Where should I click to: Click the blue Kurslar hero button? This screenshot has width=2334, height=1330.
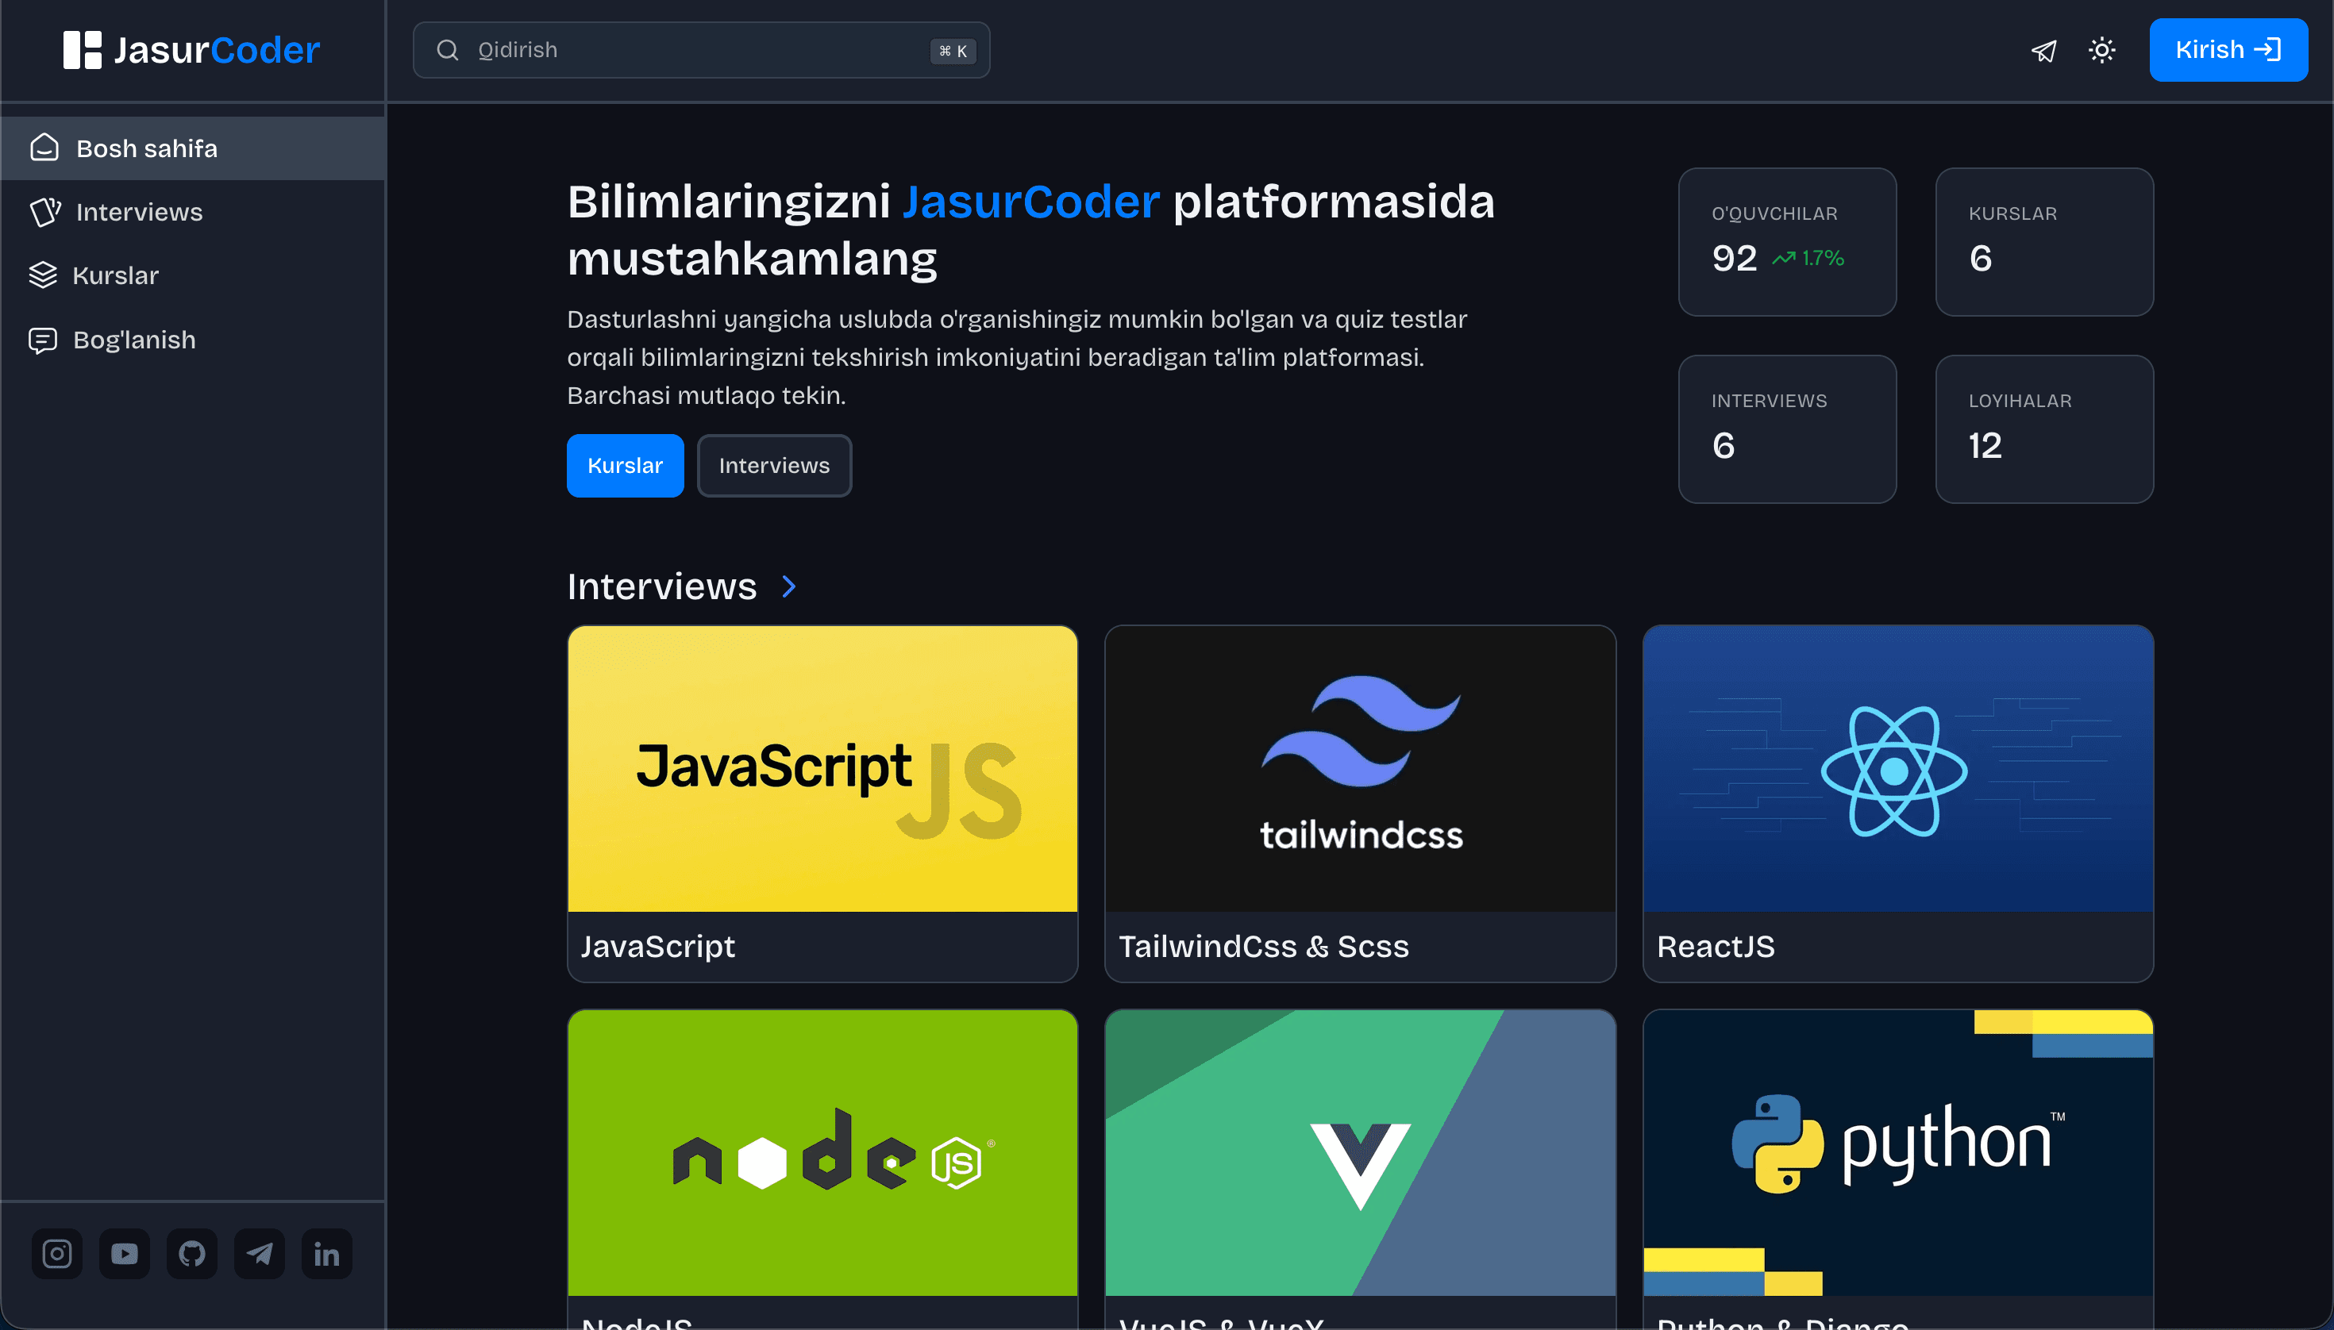(625, 466)
